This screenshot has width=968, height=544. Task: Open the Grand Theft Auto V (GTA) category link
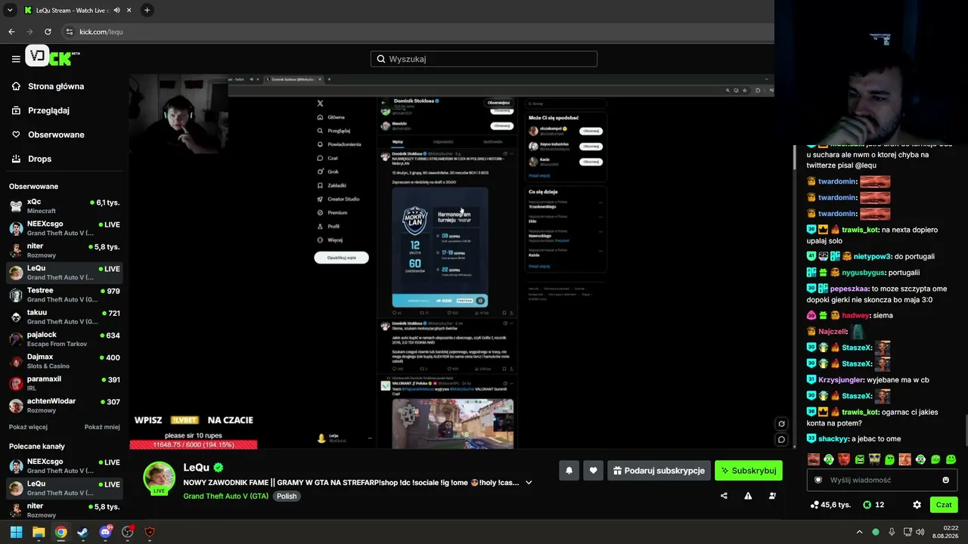(x=225, y=496)
